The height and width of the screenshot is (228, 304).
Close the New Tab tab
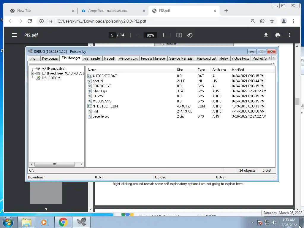pyautogui.click(x=73, y=11)
